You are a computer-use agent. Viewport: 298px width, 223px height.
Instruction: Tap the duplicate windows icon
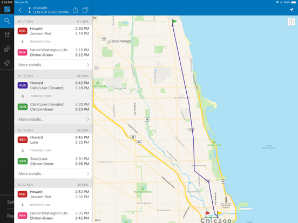pos(85,10)
